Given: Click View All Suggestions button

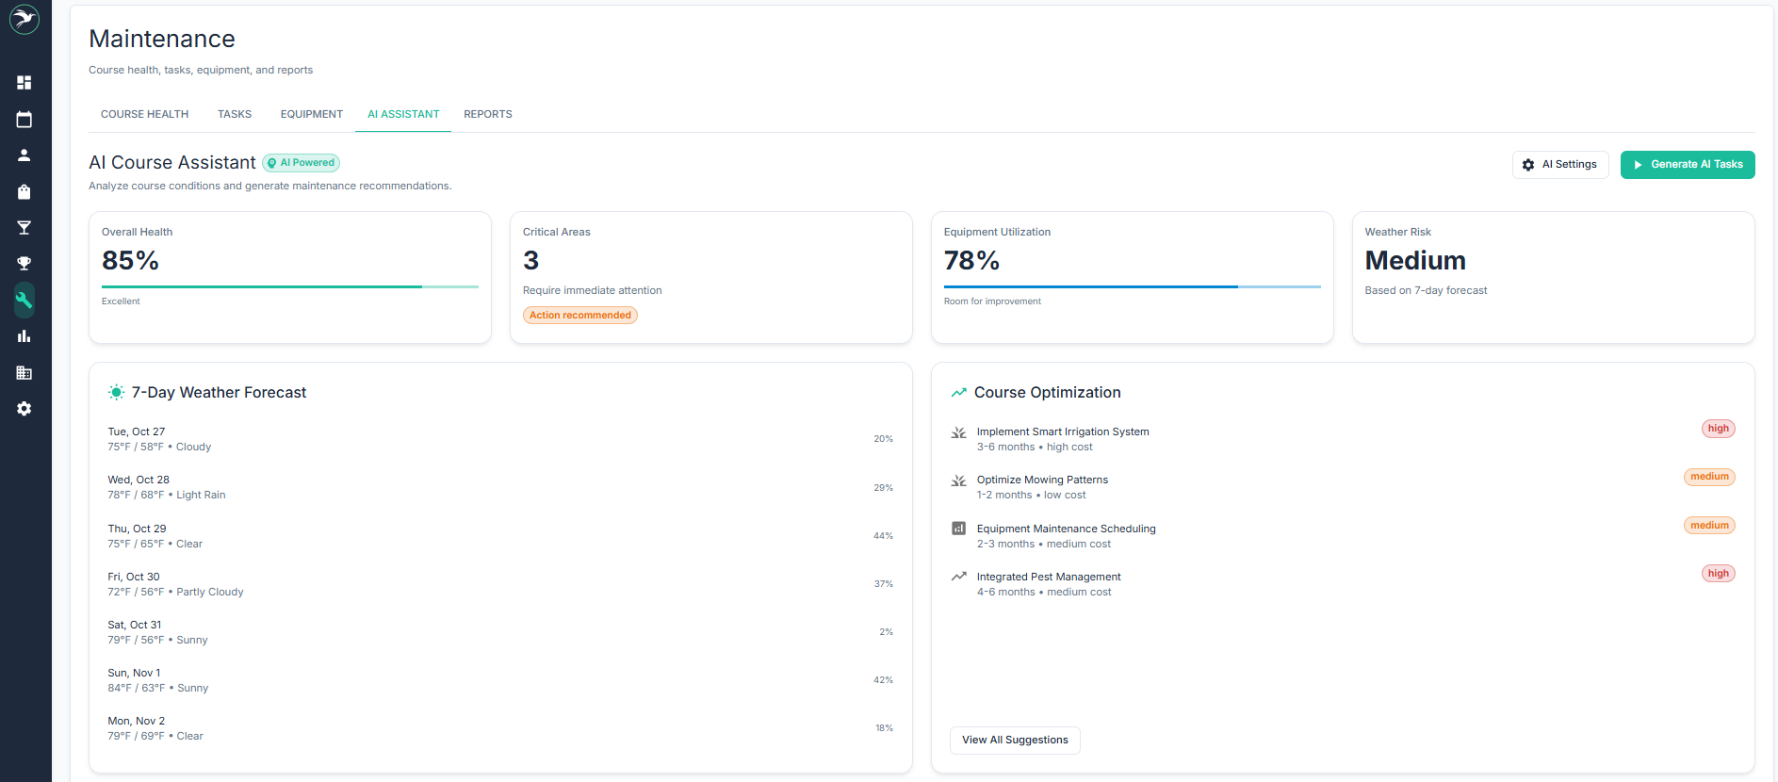Looking at the screenshot, I should 1015,741.
